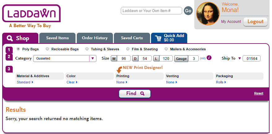Open the Saved Carts tab

132,38
